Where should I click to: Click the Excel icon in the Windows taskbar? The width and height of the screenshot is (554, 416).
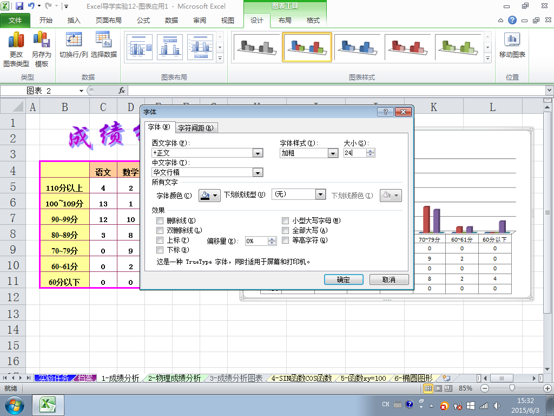point(49,405)
